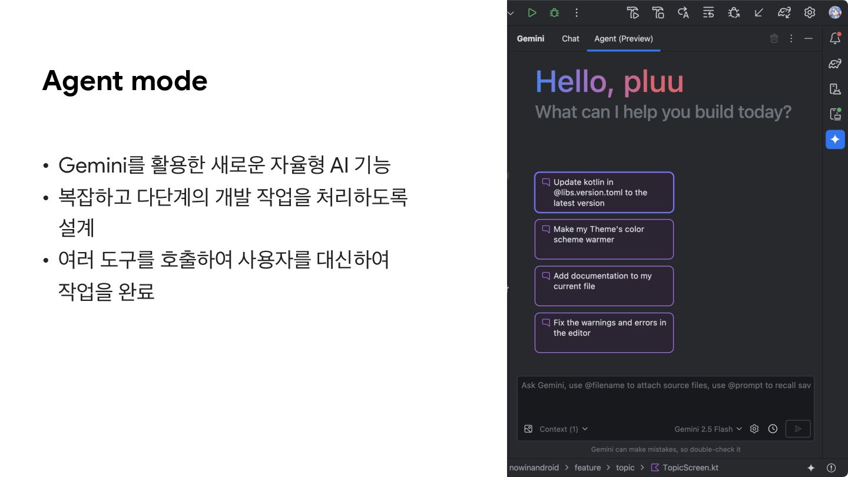Start debugging with the green bug icon
The image size is (848, 477).
pyautogui.click(x=554, y=12)
